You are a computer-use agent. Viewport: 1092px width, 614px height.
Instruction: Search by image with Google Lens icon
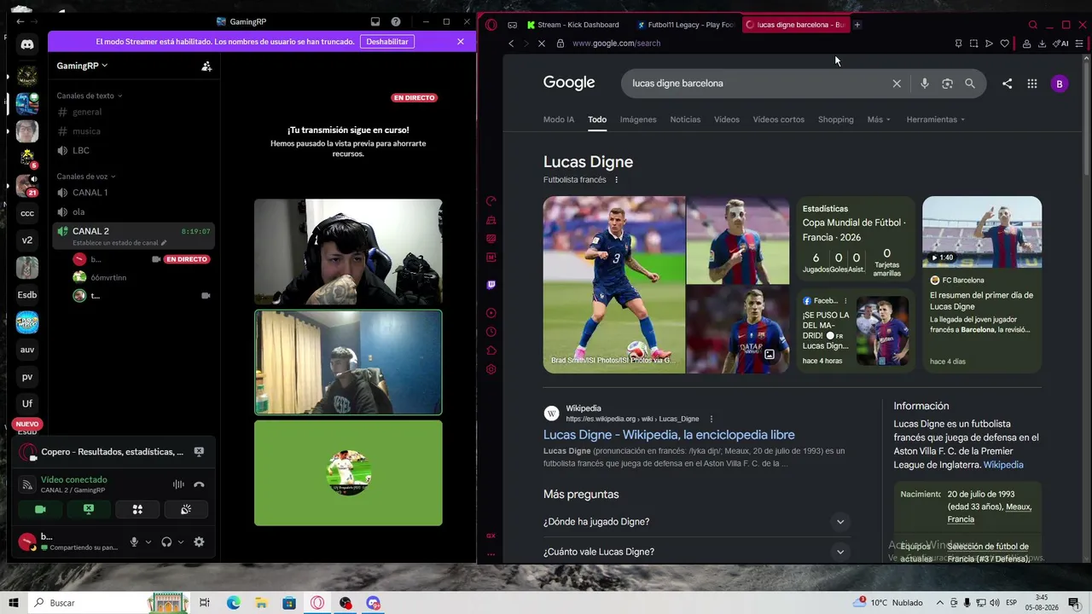tap(947, 84)
